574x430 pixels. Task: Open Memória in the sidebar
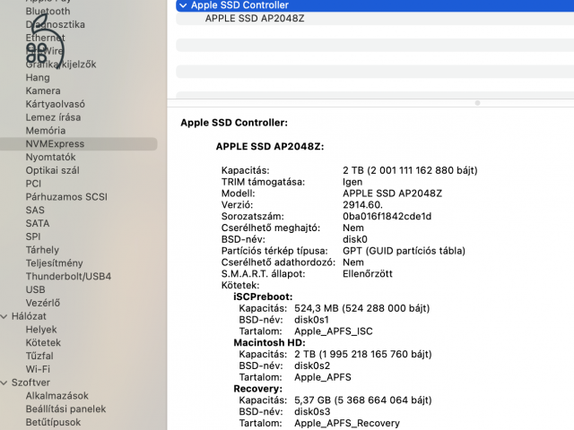click(x=46, y=131)
